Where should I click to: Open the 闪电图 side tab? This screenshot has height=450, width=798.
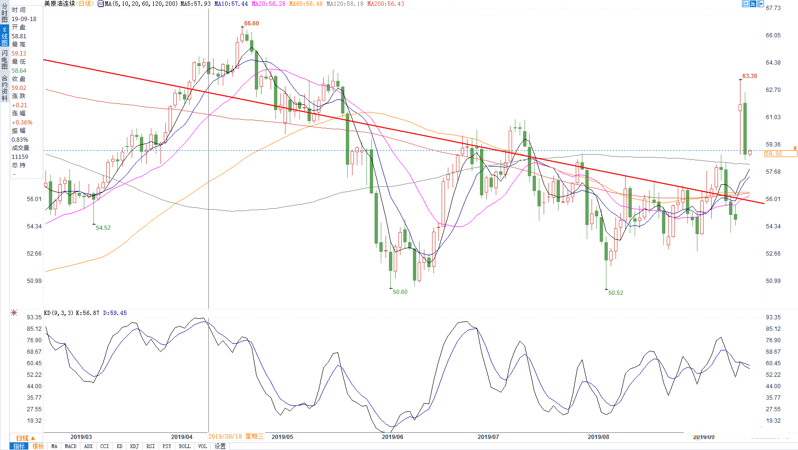tap(5, 59)
